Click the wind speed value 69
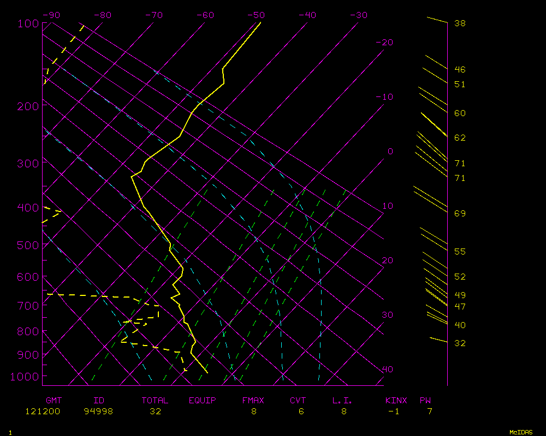546x436 pixels. pyautogui.click(x=460, y=213)
